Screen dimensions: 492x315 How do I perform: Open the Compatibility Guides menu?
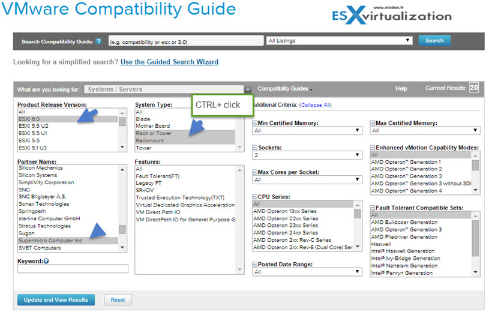[x=285, y=89]
